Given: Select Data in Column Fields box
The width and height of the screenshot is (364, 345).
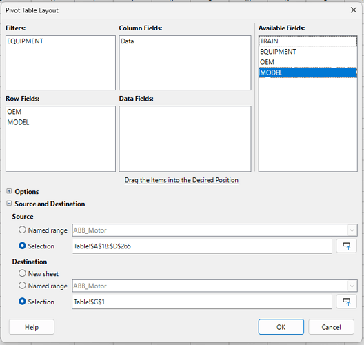Looking at the screenshot, I should point(128,41).
